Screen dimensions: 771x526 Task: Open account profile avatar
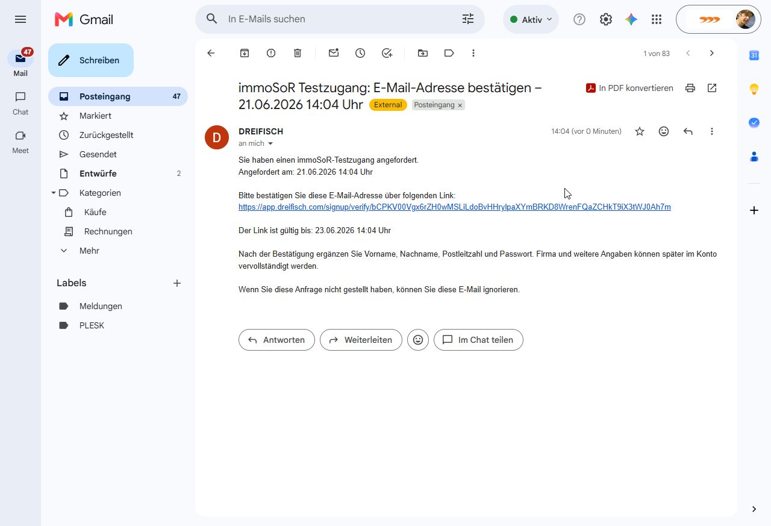pos(745,19)
